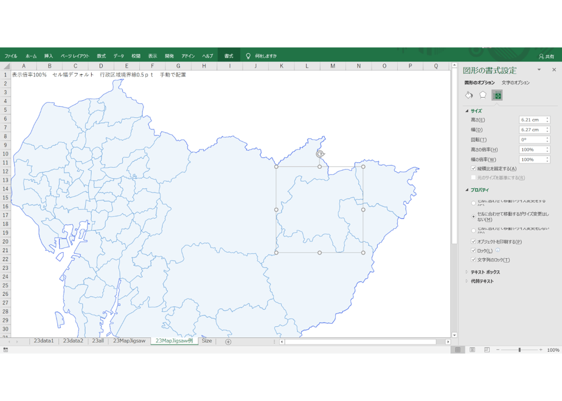The height and width of the screenshot is (401, 562).
Task: Click the zoom slider handle
Action: click(519, 350)
